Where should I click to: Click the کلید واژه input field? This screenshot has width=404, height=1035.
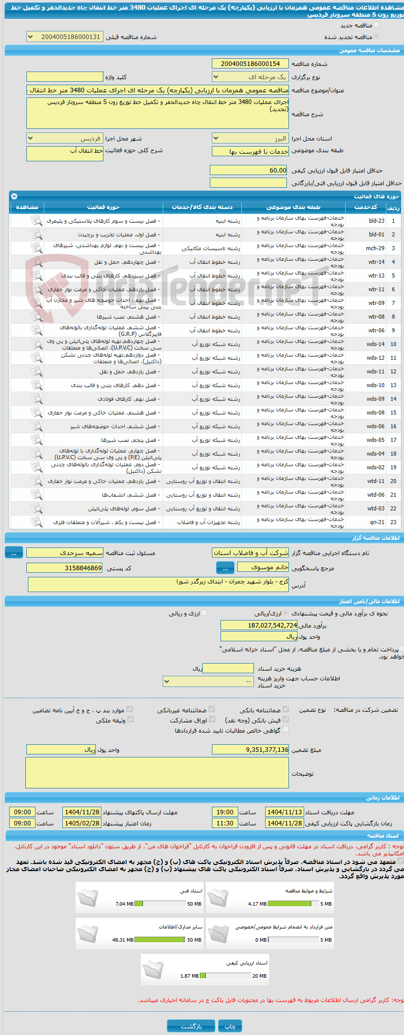pyautogui.click(x=65, y=77)
